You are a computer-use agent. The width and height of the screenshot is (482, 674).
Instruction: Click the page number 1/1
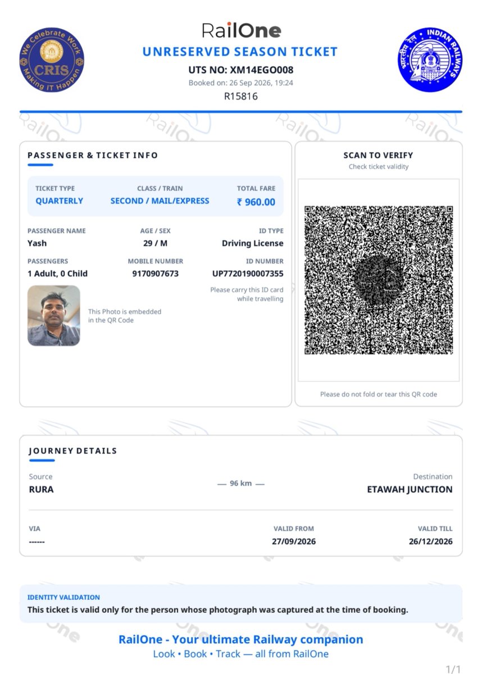453,669
